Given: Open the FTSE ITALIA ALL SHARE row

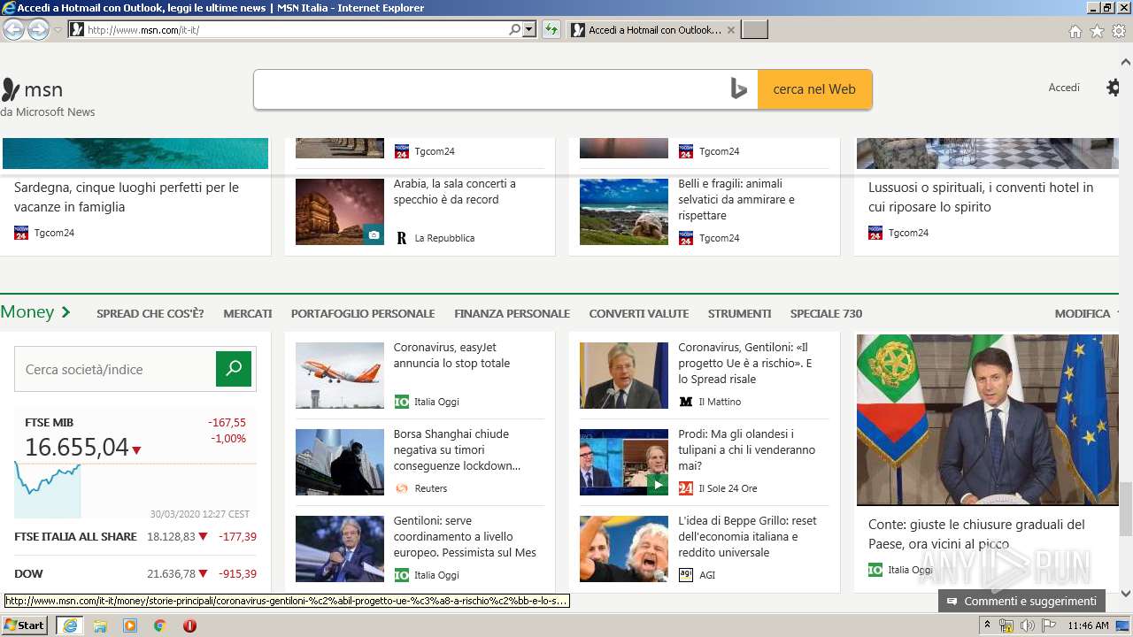Looking at the screenshot, I should (x=135, y=536).
